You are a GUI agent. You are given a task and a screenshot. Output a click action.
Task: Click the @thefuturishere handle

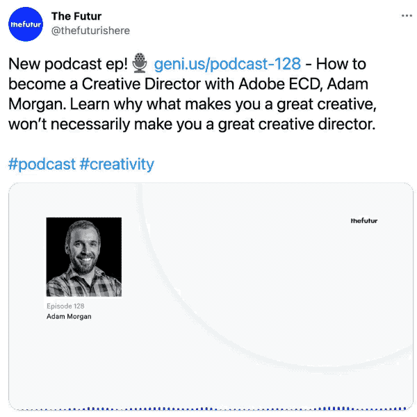90,31
